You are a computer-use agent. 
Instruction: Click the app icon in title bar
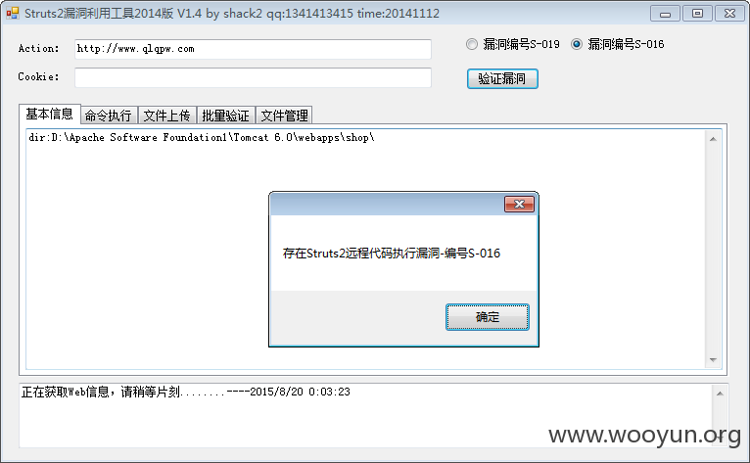click(12, 13)
